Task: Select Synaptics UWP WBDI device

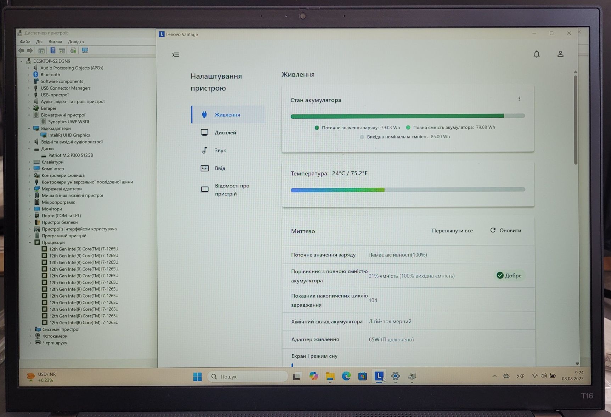Action: click(68, 122)
